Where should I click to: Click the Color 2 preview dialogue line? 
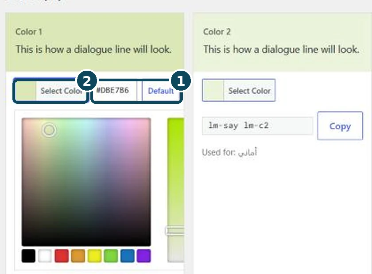281,49
